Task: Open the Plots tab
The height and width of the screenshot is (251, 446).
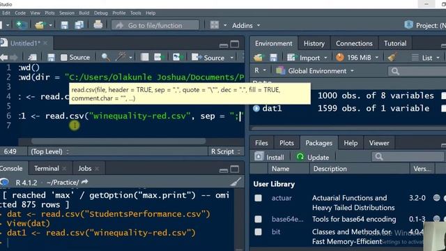Action: point(286,143)
